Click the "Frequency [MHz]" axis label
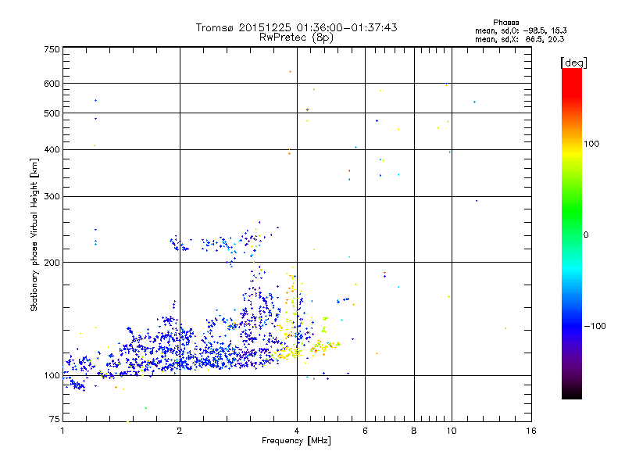The width and height of the screenshot is (625, 469). tap(296, 441)
